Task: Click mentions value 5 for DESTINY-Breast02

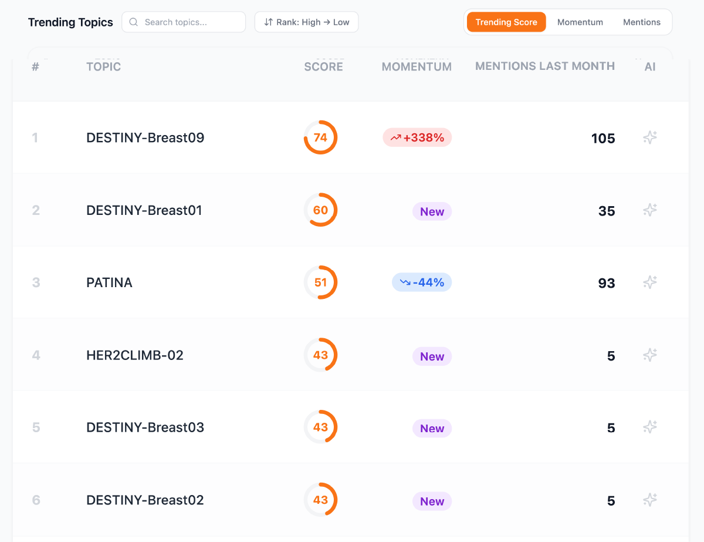Action: tap(611, 501)
